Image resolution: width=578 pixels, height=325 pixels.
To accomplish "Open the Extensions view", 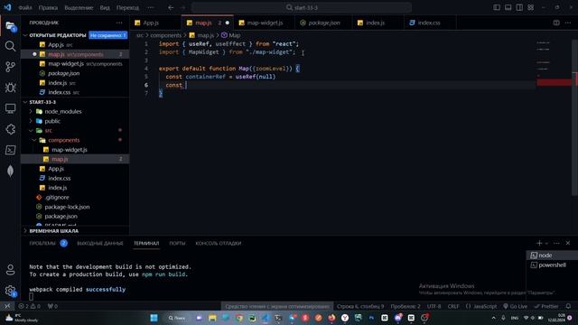I will [10, 129].
